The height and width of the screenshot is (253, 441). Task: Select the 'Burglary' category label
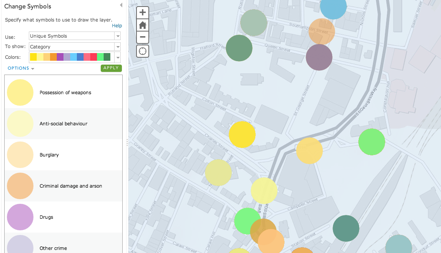point(49,155)
